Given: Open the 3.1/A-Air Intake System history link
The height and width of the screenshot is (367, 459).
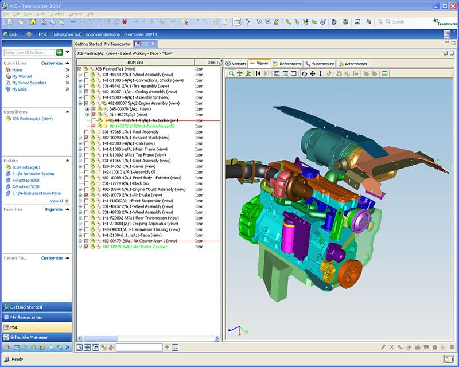Looking at the screenshot, I should (x=33, y=174).
